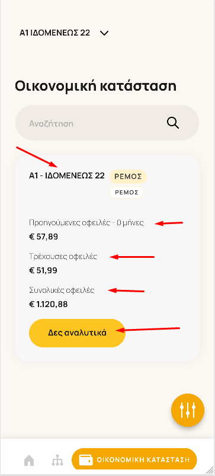Click the Α1 - ΙΔΟΜΕΝΕΩΣ 22 card title
The width and height of the screenshot is (215, 476).
pyautogui.click(x=67, y=175)
